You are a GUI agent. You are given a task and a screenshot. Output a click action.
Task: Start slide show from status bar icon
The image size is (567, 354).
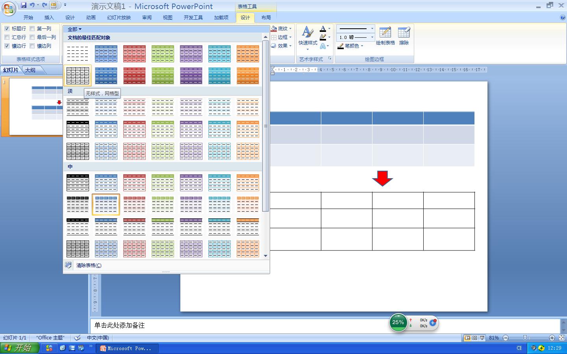482,338
